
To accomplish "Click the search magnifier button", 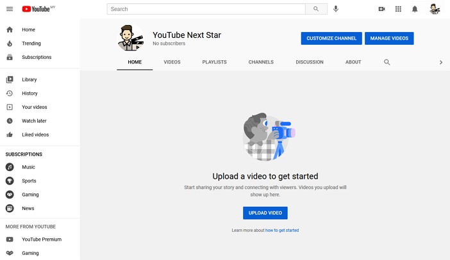I will (316, 9).
